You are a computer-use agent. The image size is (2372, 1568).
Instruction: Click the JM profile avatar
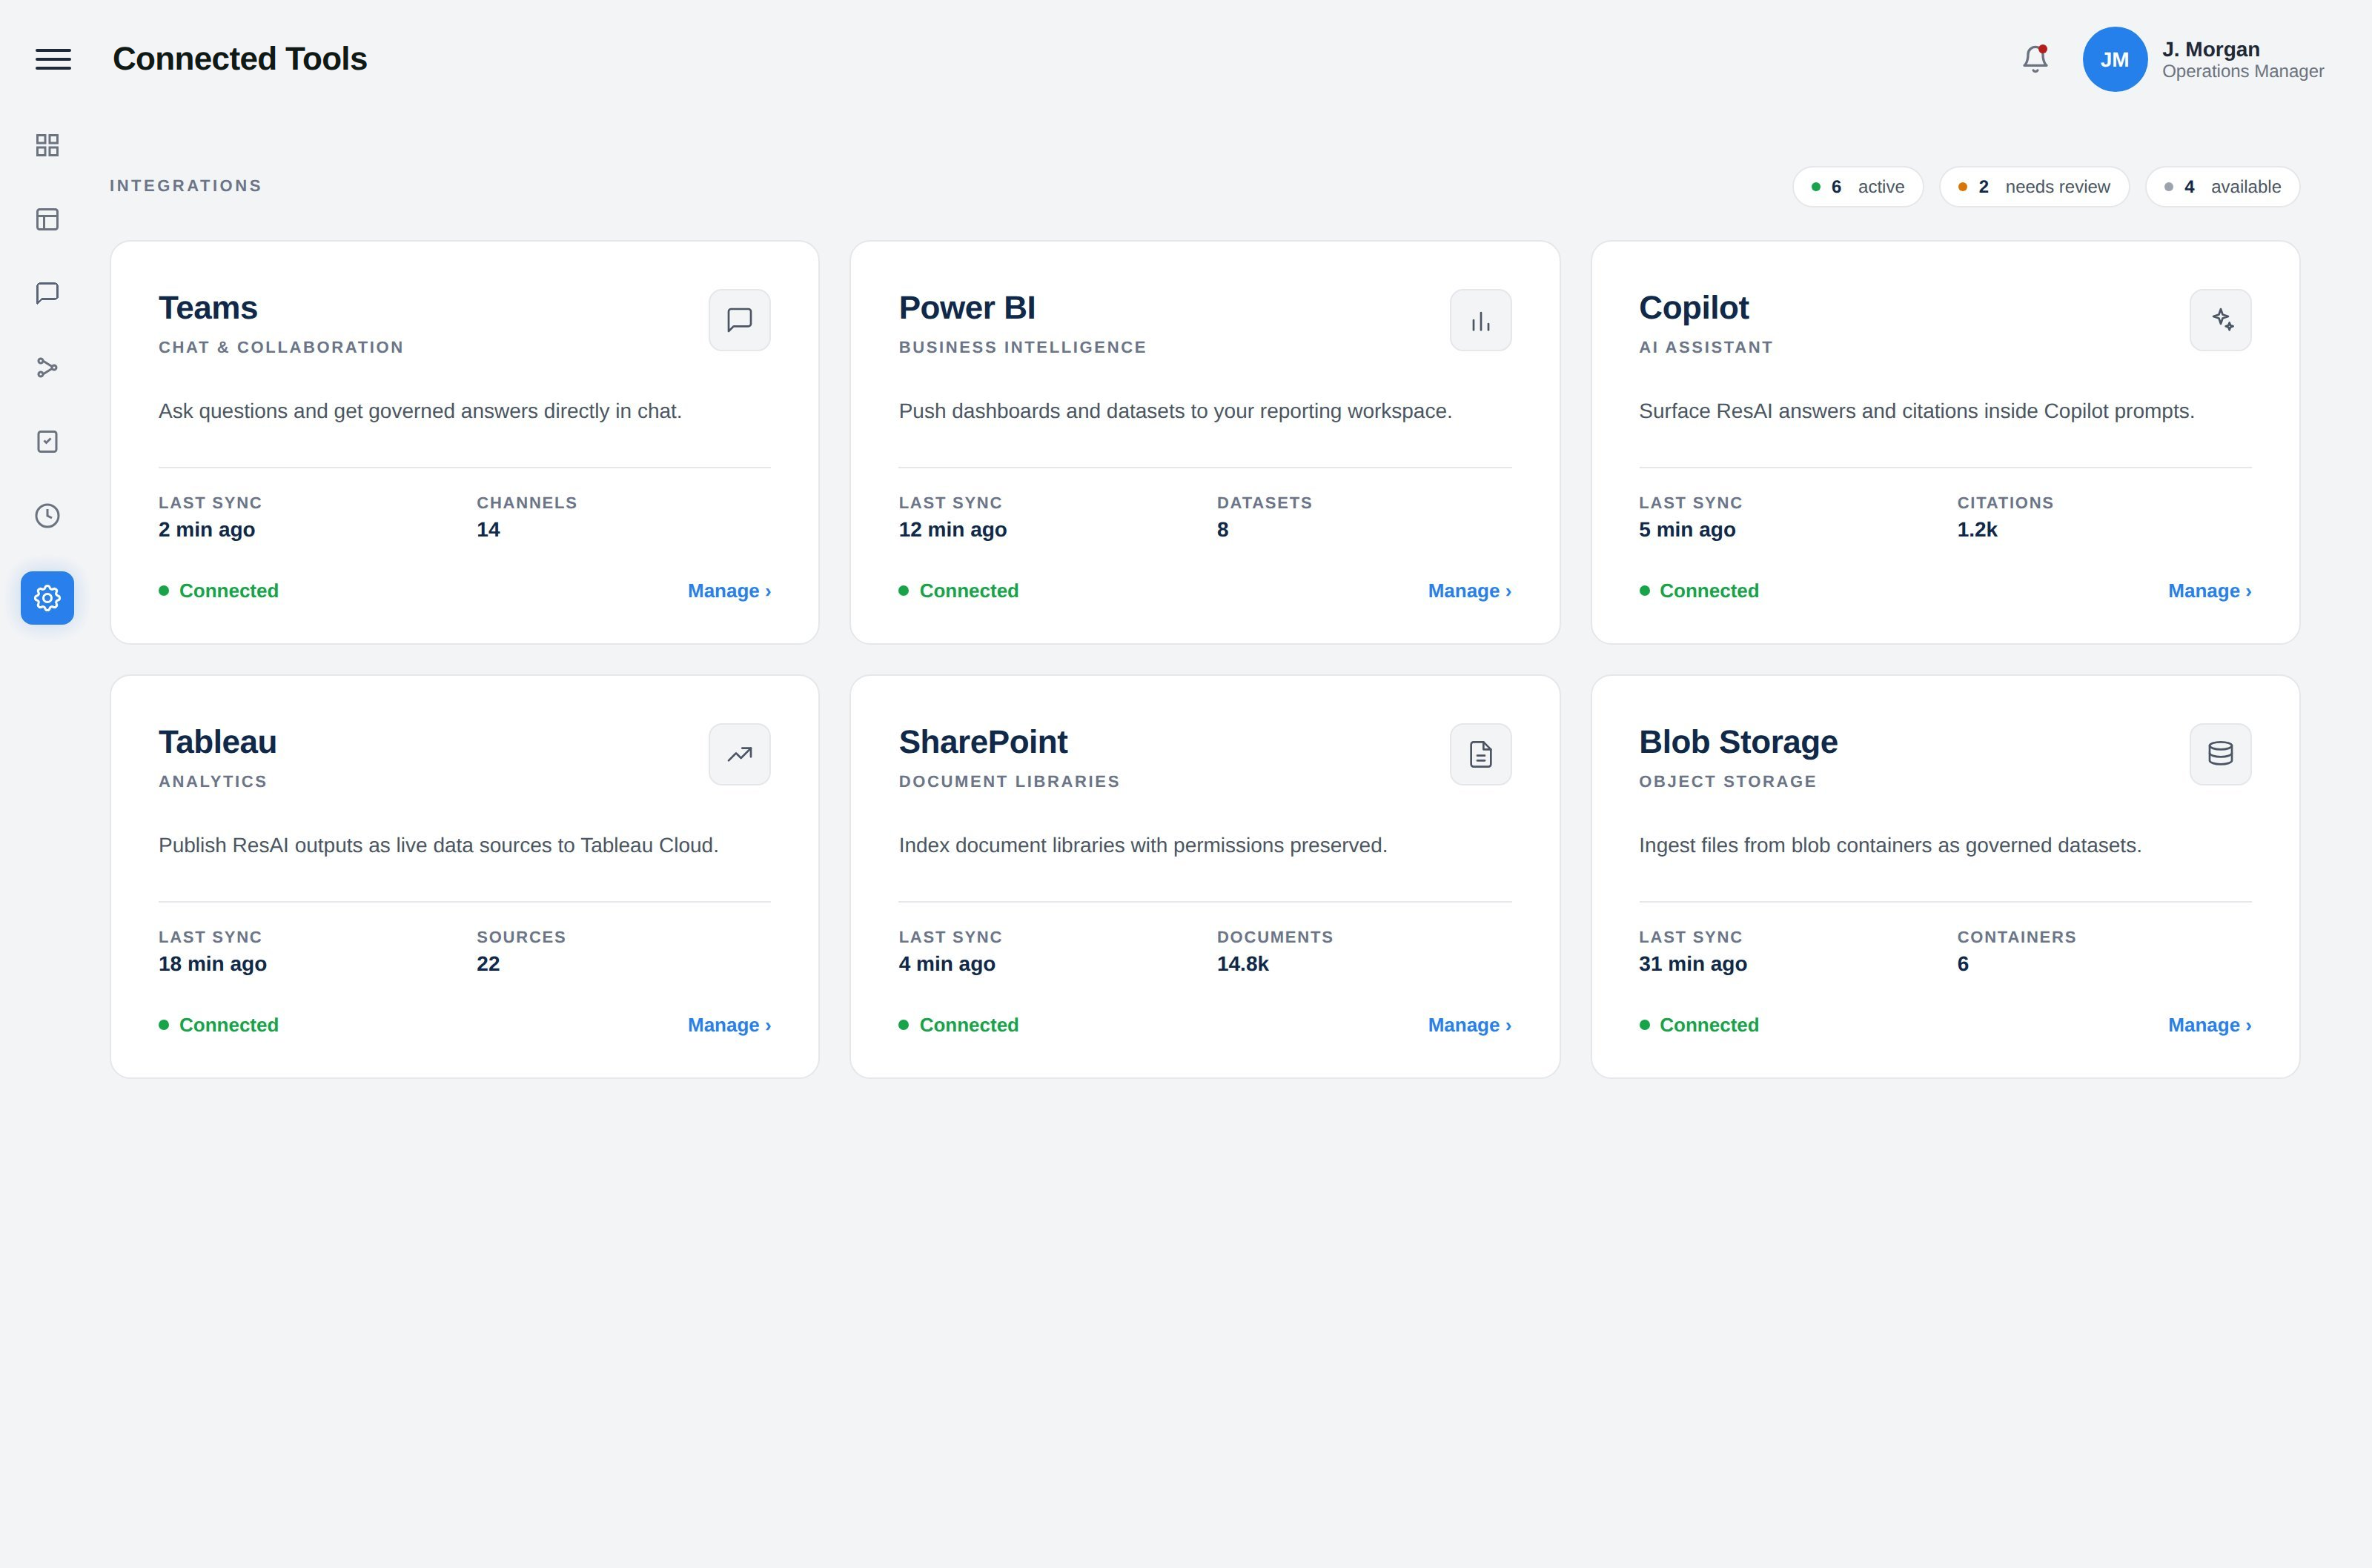[x=2114, y=59]
